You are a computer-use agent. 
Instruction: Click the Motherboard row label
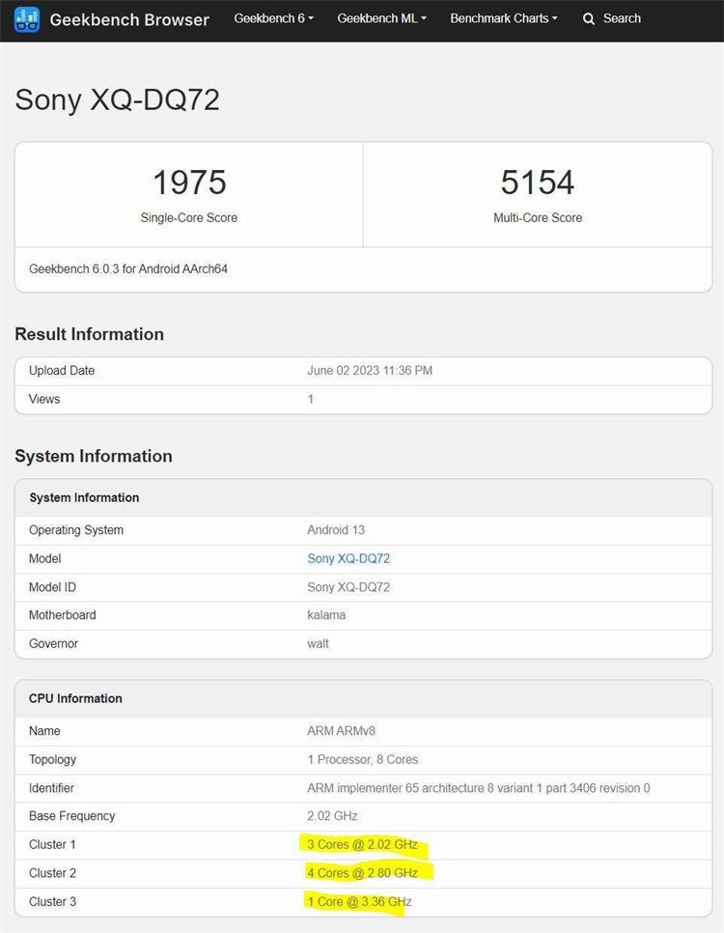pos(63,615)
